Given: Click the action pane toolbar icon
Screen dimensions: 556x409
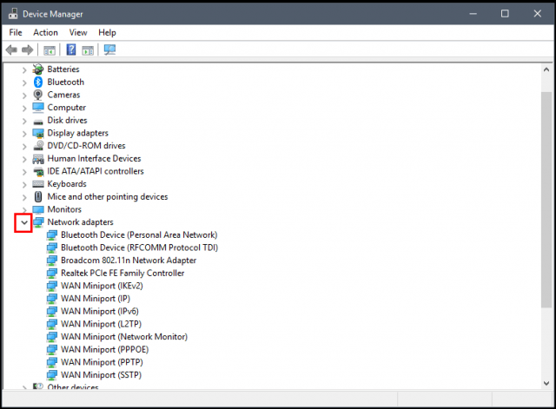Looking at the screenshot, I should (88, 50).
